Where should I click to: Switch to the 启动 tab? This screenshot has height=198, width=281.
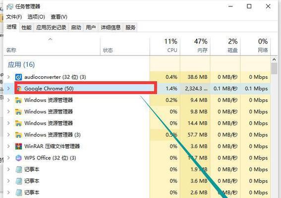coord(76,27)
